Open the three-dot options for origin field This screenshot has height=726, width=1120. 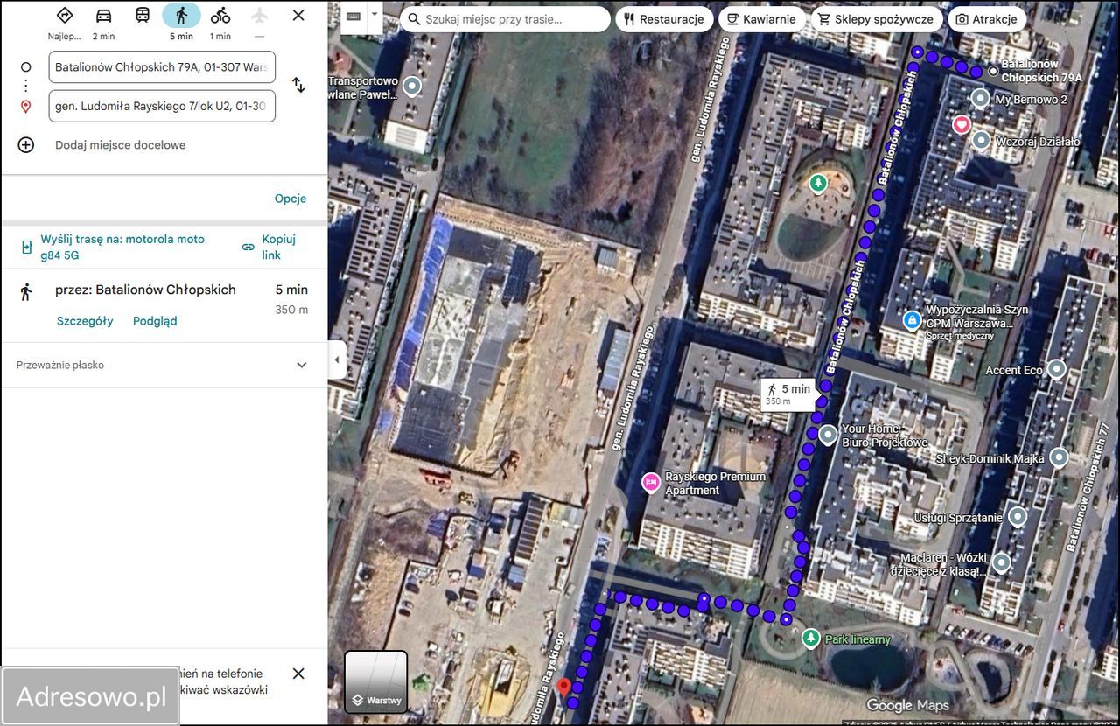[25, 85]
